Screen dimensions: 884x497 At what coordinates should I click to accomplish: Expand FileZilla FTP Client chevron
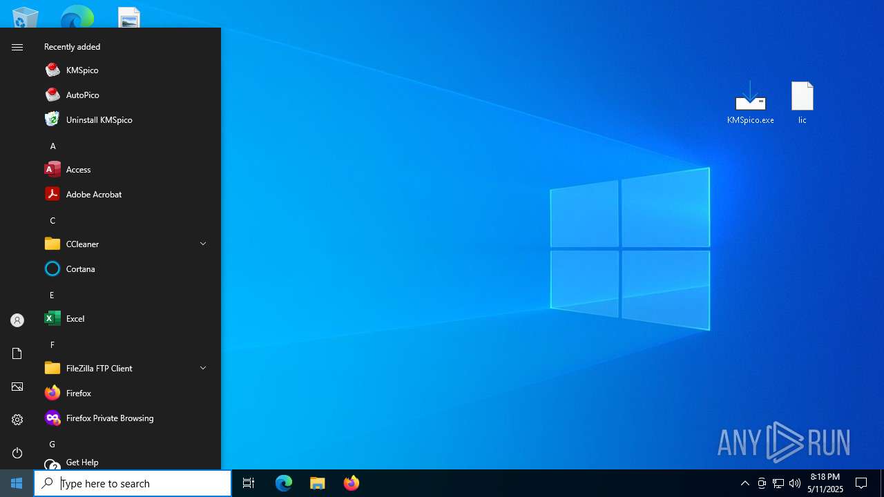203,368
